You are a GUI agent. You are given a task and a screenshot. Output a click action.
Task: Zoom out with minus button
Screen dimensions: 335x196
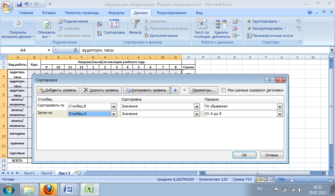292,179
